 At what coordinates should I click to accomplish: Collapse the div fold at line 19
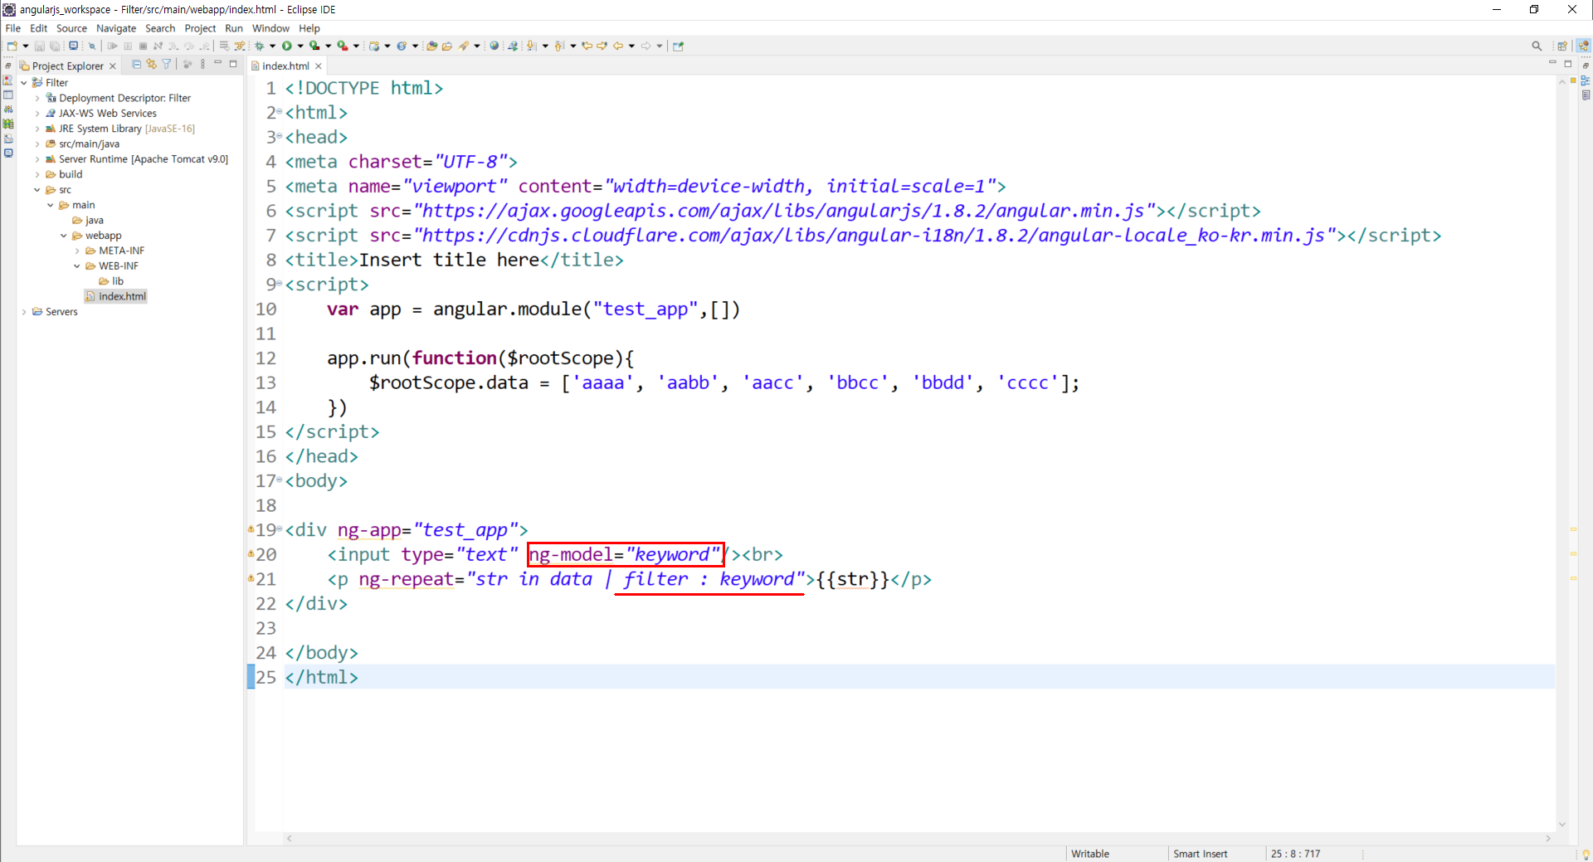point(280,528)
